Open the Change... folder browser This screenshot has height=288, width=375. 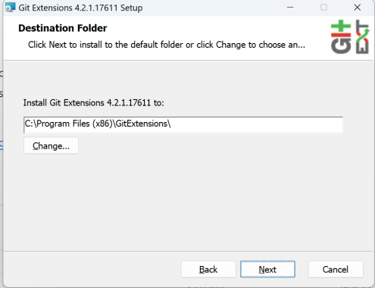(51, 146)
